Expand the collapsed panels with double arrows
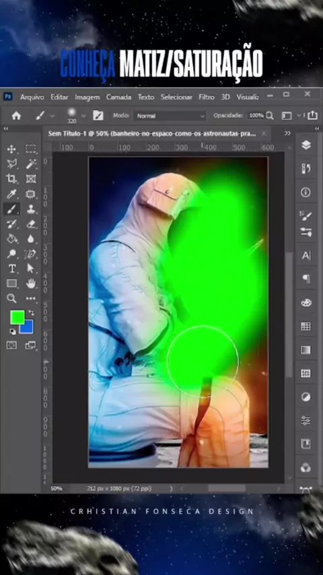The image size is (323, 575). pyautogui.click(x=287, y=133)
